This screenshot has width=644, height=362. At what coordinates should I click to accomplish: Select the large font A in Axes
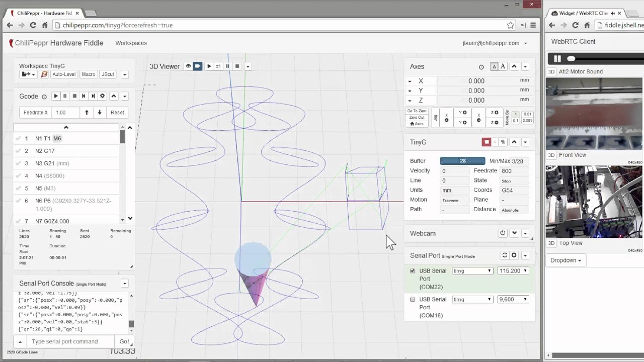tap(503, 66)
